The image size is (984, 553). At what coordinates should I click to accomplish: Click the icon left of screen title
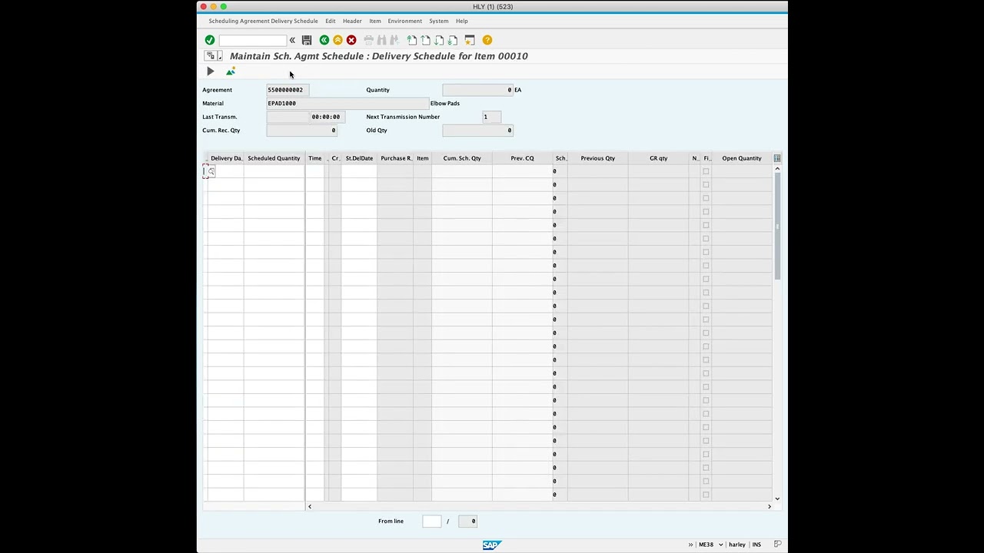(210, 56)
